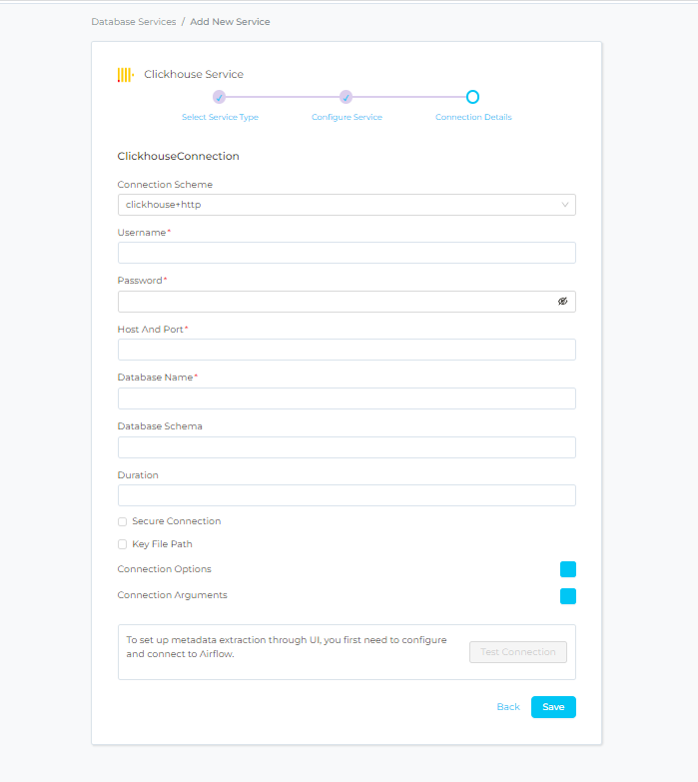Click the Add New Service breadcrumb
This screenshot has height=782, width=698.
230,21
